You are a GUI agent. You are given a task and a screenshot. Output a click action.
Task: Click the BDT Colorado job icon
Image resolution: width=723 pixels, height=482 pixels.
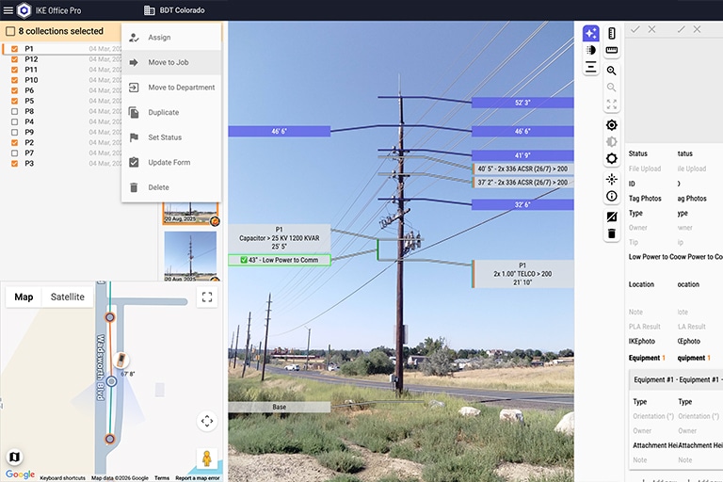pyautogui.click(x=150, y=10)
